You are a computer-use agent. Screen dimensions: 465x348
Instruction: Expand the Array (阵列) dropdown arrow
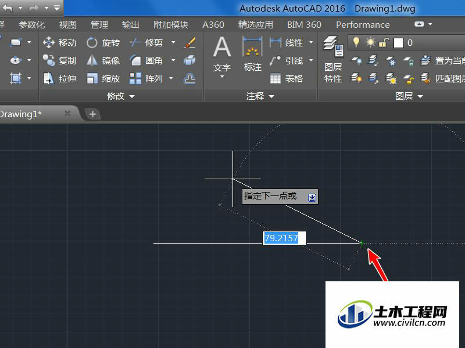pos(171,78)
